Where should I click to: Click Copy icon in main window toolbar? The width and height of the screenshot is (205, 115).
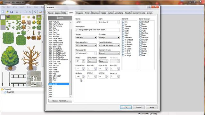[x=21, y=12]
